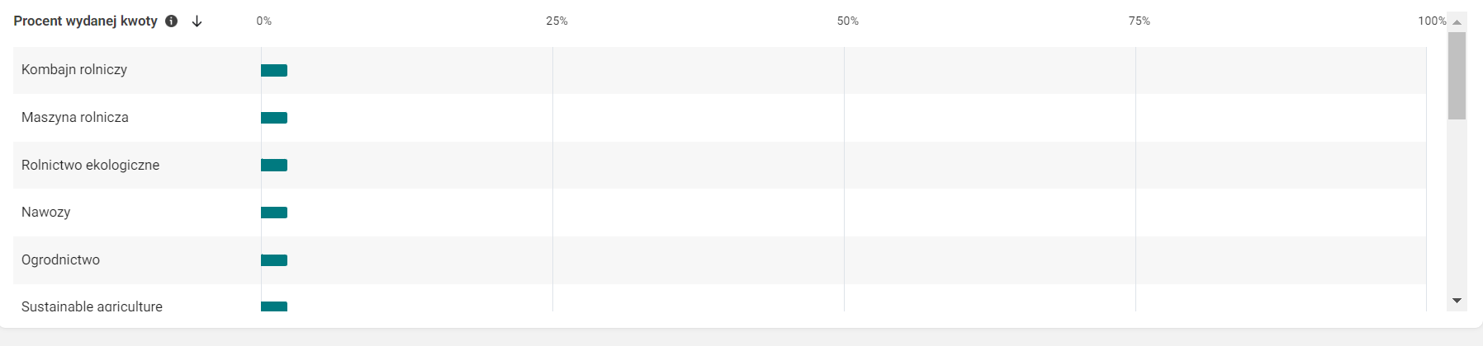This screenshot has width=1483, height=346.
Task: Select the Ogrodnictwo row label
Action: point(60,260)
